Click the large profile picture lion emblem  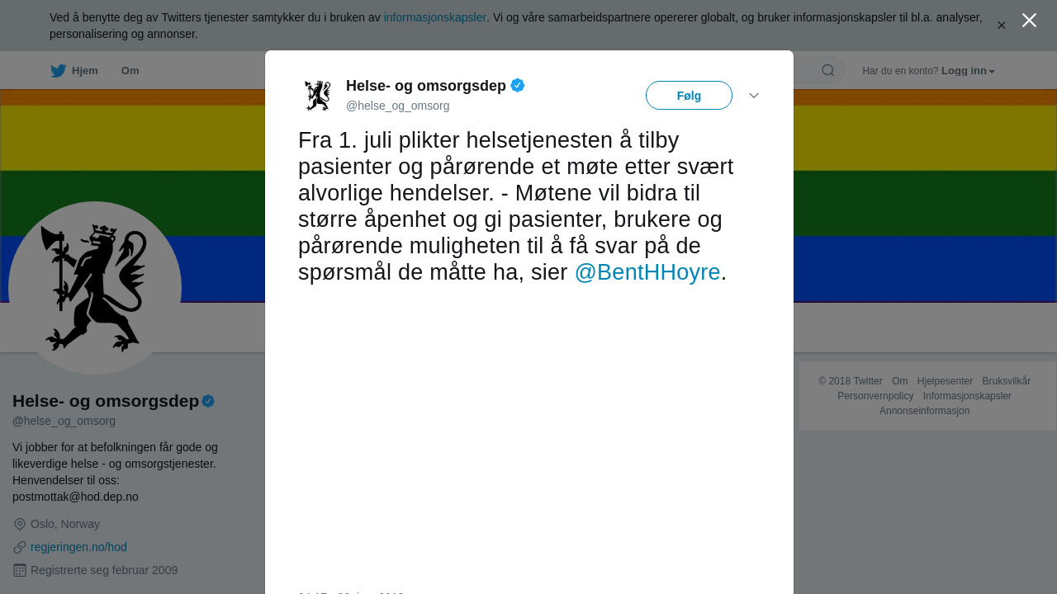[x=95, y=288]
